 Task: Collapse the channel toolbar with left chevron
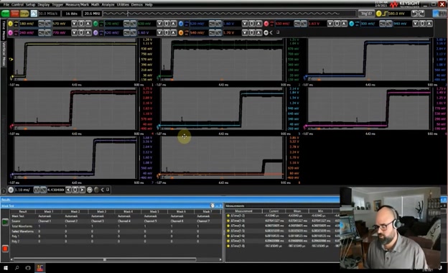click(271, 33)
